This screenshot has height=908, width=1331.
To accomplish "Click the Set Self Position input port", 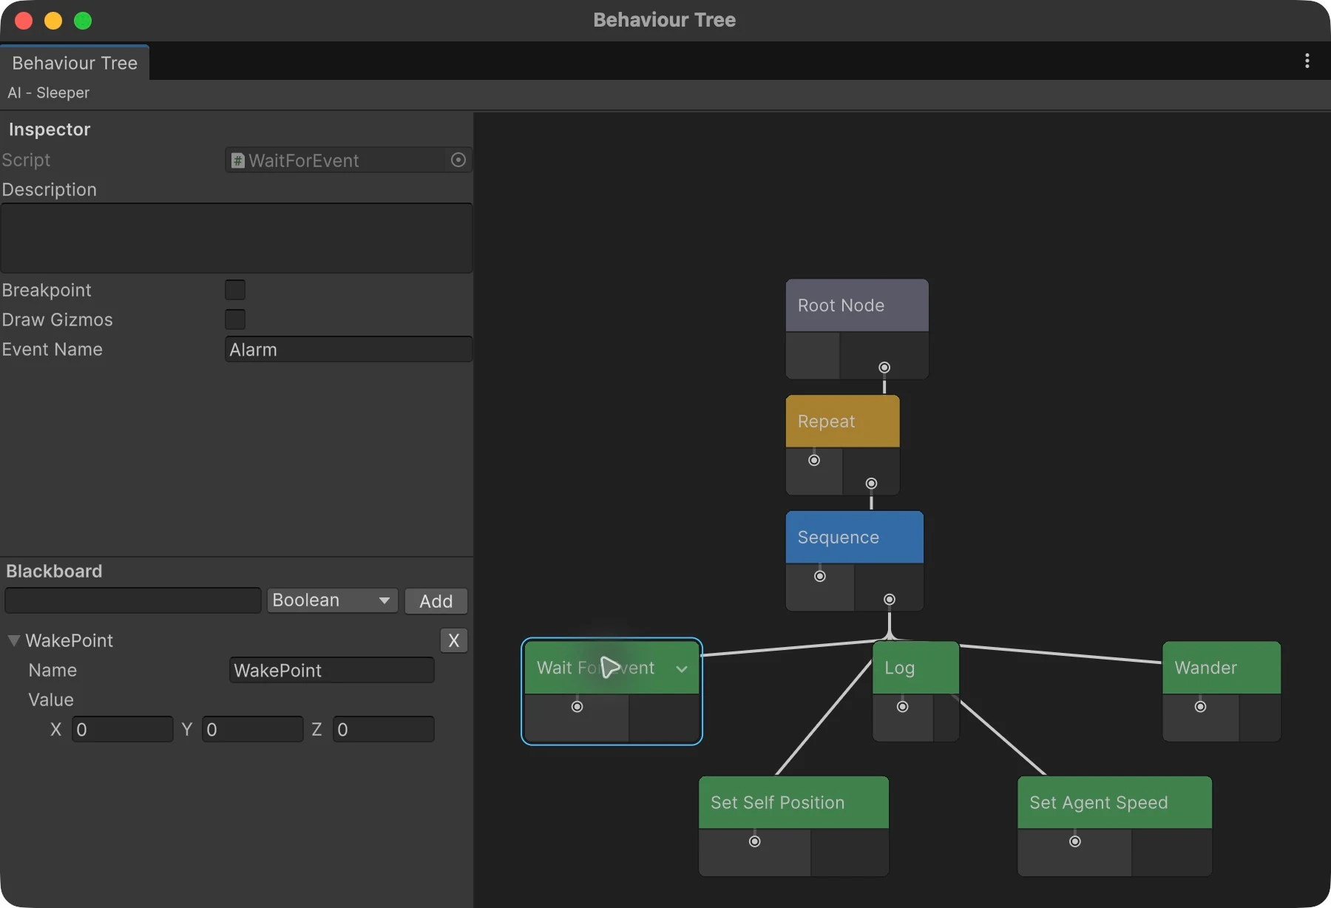I will (755, 841).
